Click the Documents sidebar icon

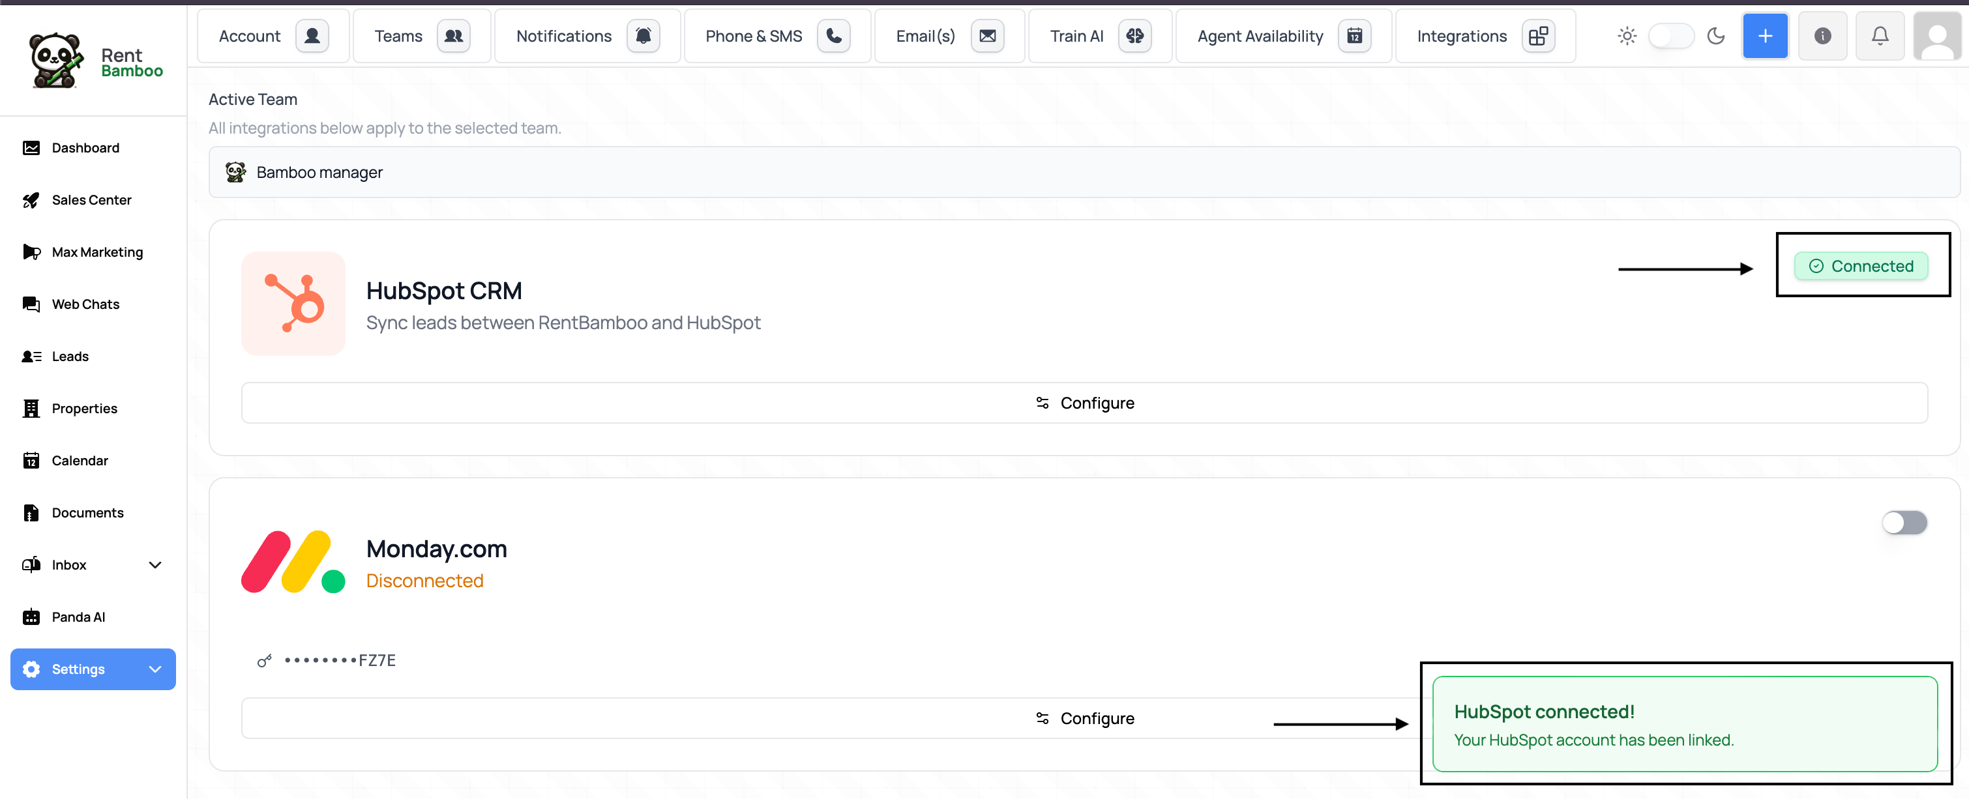(x=31, y=512)
